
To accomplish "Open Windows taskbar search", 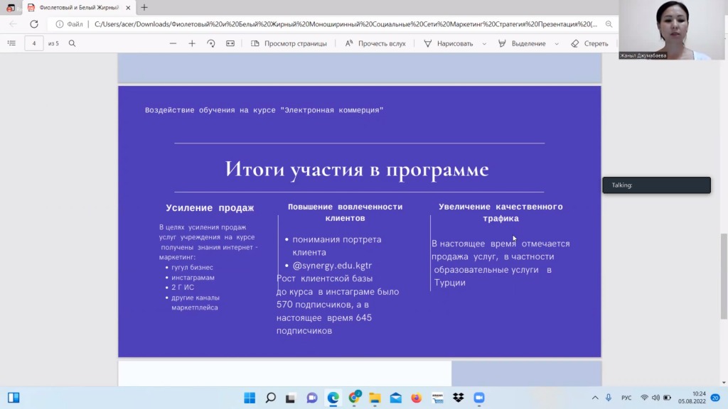I will (x=271, y=398).
